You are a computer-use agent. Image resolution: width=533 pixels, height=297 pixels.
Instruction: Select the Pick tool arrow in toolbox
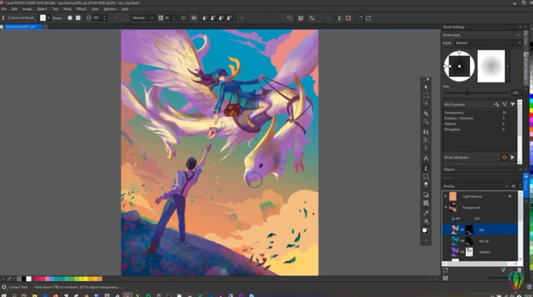click(x=426, y=87)
